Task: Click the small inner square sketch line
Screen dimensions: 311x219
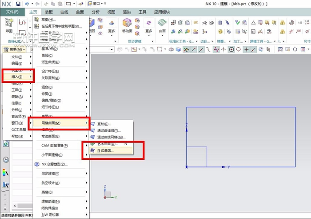Action: pyautogui.click(x=207, y=157)
